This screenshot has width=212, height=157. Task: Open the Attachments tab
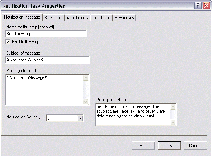[77, 18]
